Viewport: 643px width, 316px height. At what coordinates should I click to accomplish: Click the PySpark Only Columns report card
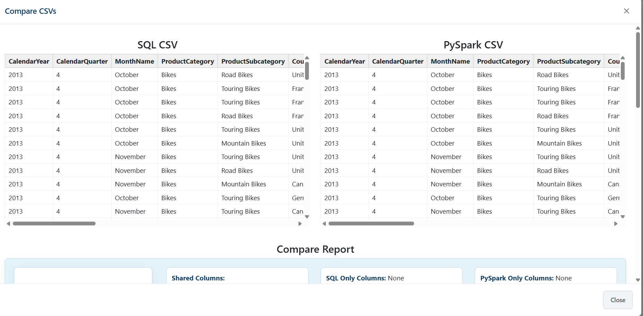pos(545,277)
